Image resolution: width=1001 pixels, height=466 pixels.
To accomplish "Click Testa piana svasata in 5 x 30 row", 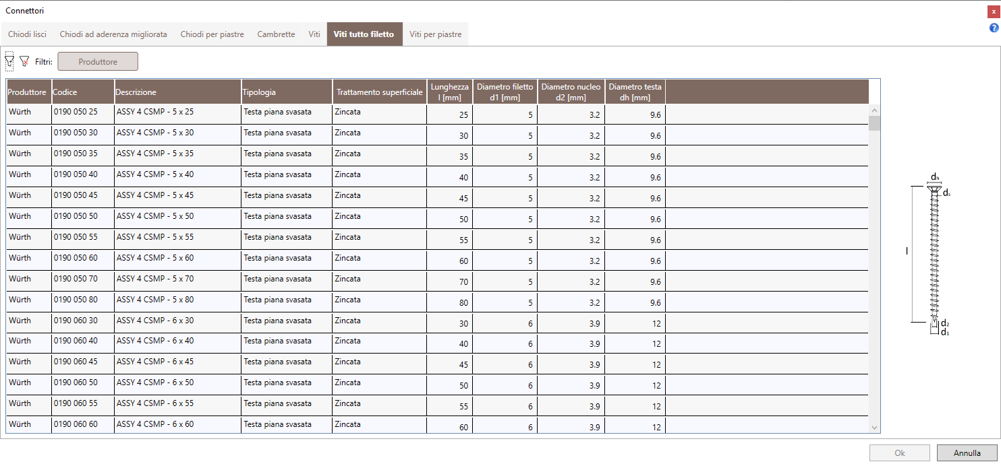I will [287, 135].
